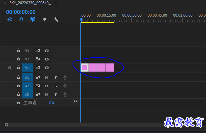Toggle lock on track A3
Viewport: 206px width, 133px height.
[x=19, y=94]
